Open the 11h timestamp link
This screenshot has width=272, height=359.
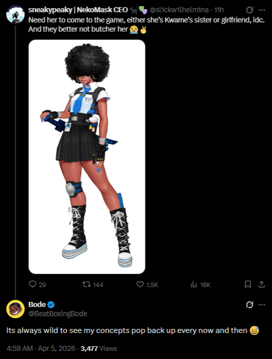point(219,10)
